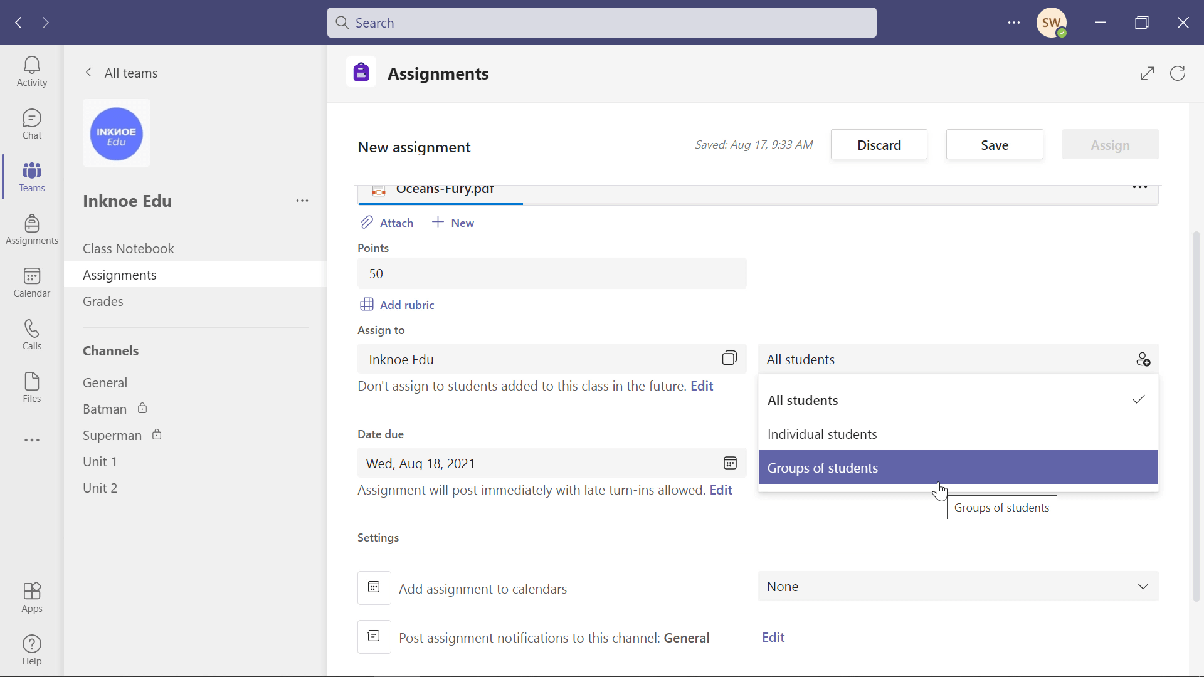Viewport: 1204px width, 677px height.
Task: Click the Assignments icon in sidebar
Action: coord(31,228)
